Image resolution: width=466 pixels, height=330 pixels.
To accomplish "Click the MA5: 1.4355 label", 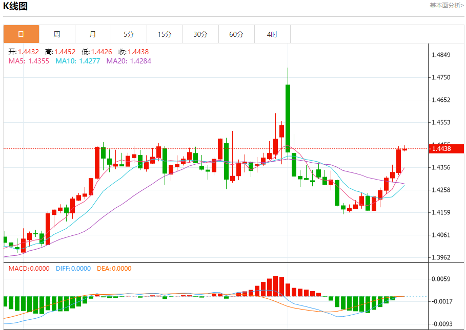I will coord(29,61).
